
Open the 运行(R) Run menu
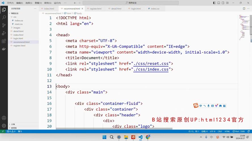click(x=57, y=3)
